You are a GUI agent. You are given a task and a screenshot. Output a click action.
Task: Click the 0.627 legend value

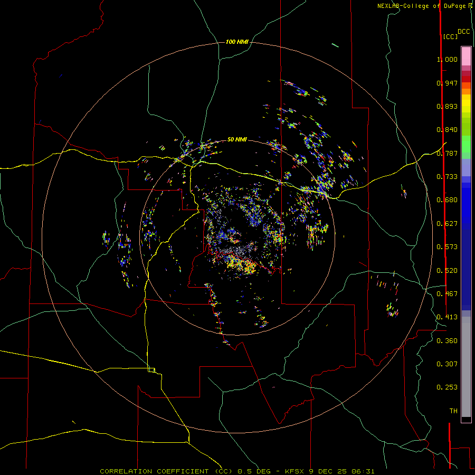click(x=447, y=224)
